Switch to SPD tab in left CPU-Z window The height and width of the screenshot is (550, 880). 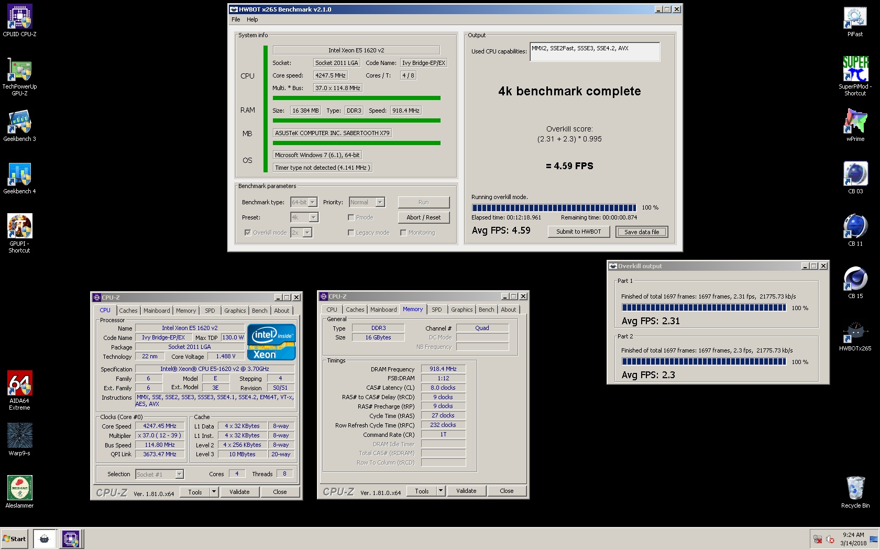(210, 311)
